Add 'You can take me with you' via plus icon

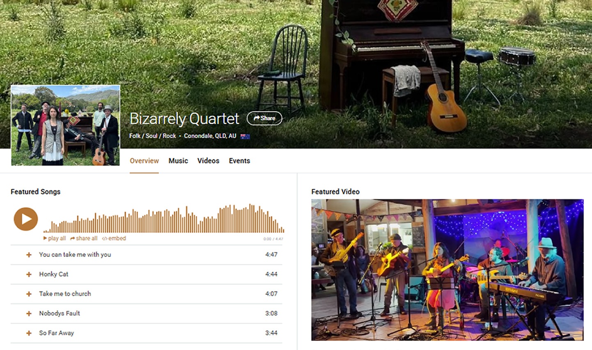tap(29, 255)
